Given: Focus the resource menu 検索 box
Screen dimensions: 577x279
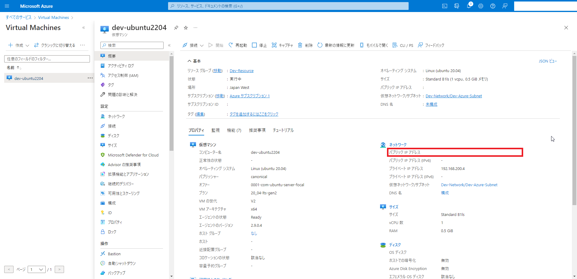Looking at the screenshot, I should coord(132,45).
